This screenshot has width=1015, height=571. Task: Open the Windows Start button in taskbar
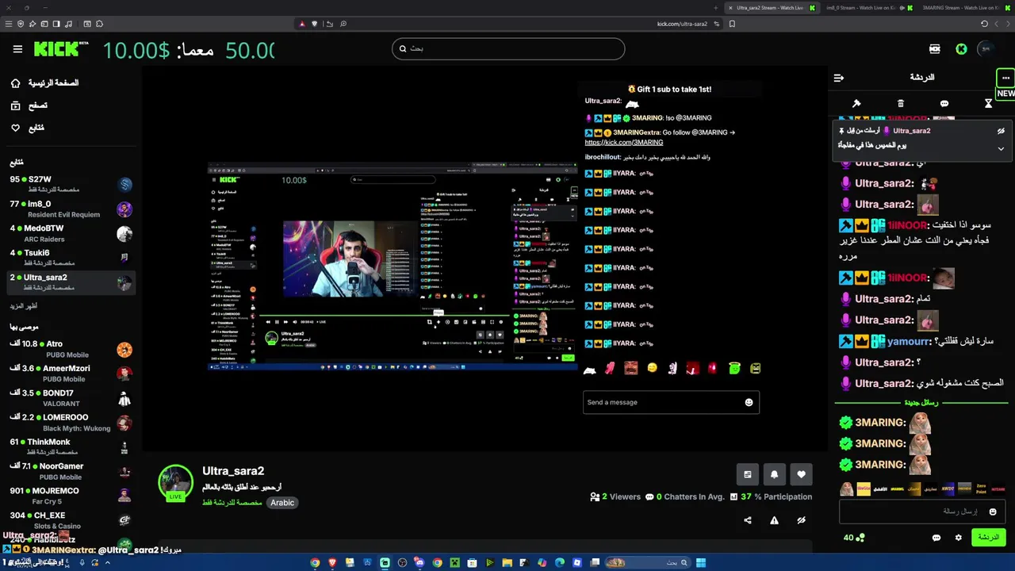pyautogui.click(x=701, y=563)
